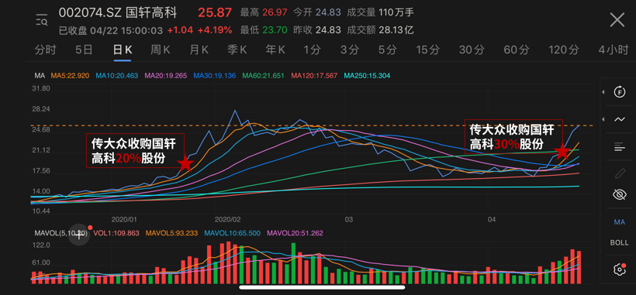
Task: Click the MA120:17.567 legend value
Action: pyautogui.click(x=314, y=75)
